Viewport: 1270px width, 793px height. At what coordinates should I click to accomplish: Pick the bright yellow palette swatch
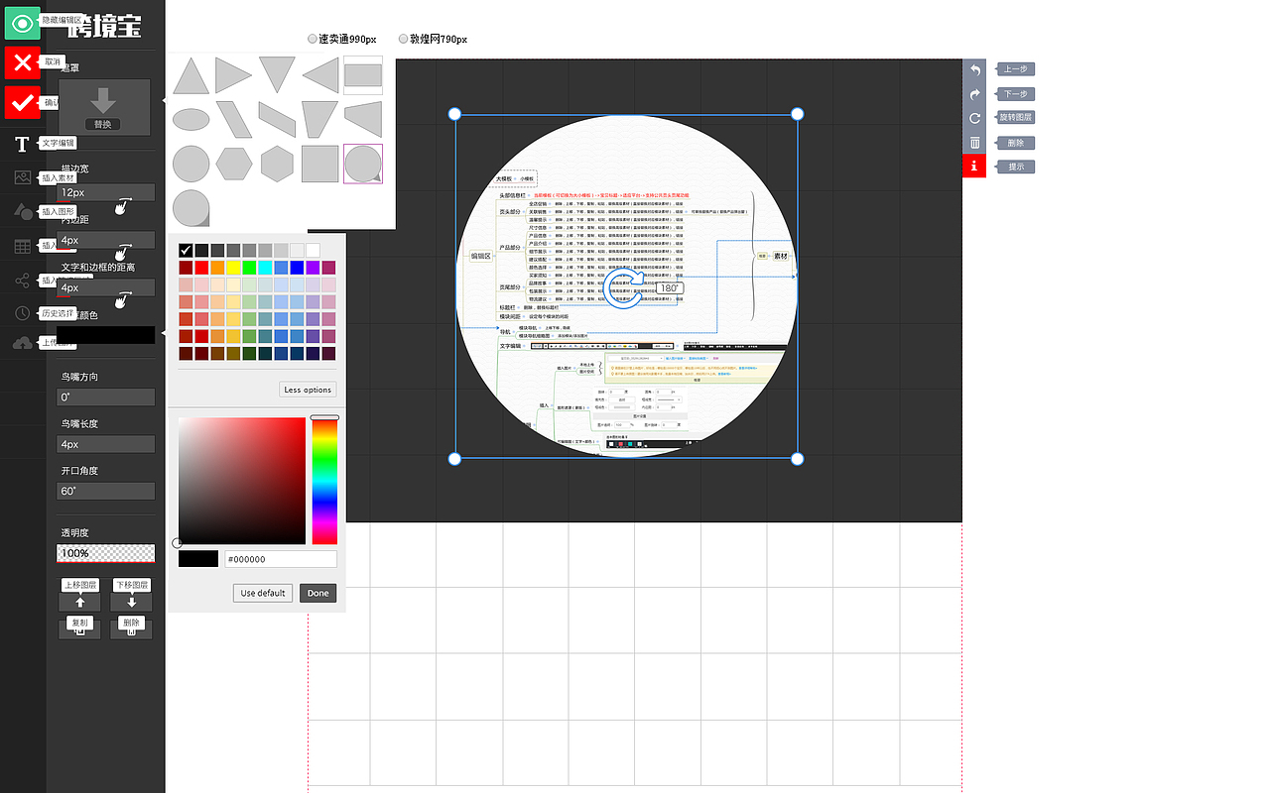(233, 268)
